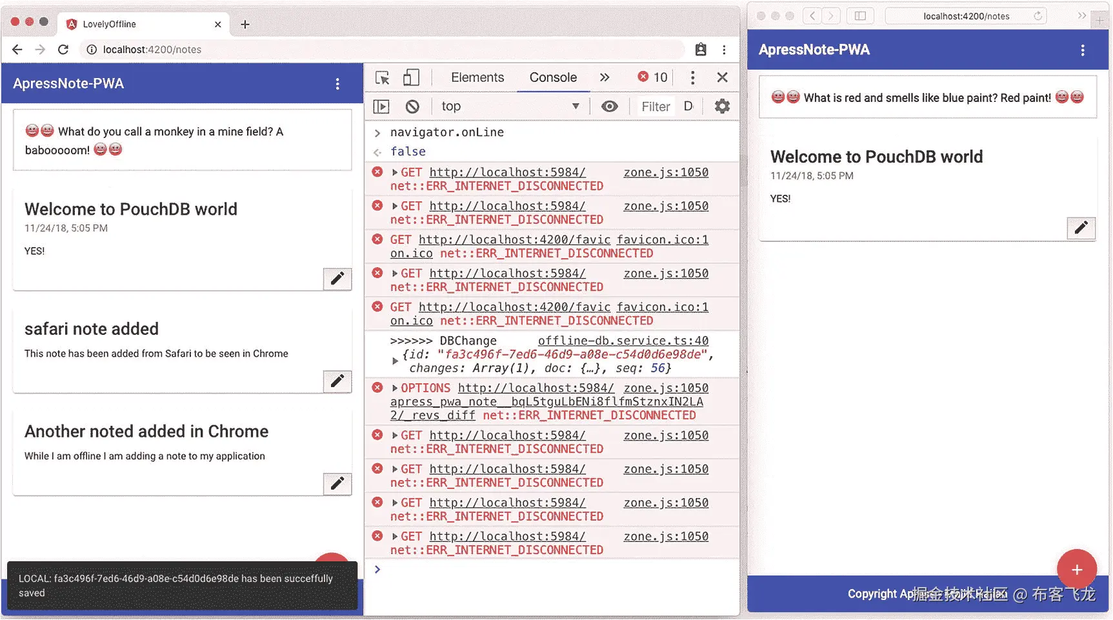Click the console Filter field
This screenshot has height=620, width=1113.
(x=656, y=106)
